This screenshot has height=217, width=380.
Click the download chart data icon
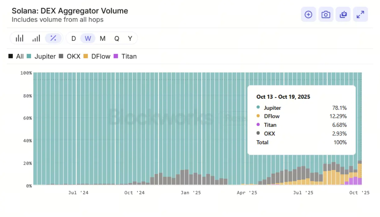tap(343, 15)
